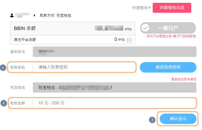Image resolution: width=202 pixels, height=130 pixels.
Task: Click the triangle arrow before 取款方式
Action: point(35,15)
